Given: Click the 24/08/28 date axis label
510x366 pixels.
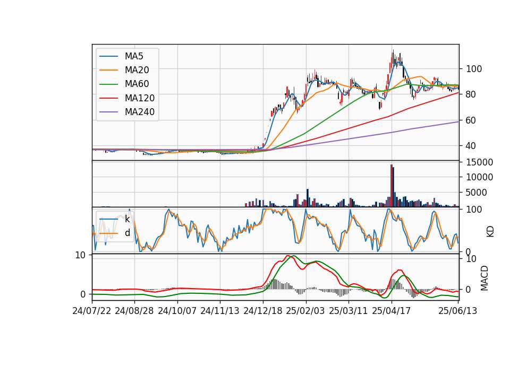Looking at the screenshot, I should 134,311.
